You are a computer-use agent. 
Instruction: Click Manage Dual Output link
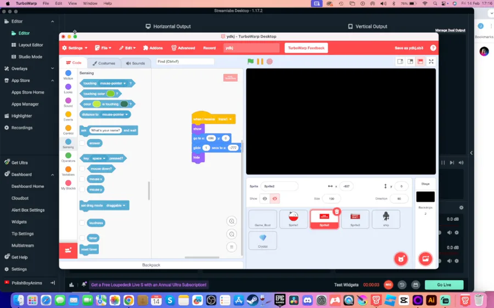pos(450,30)
